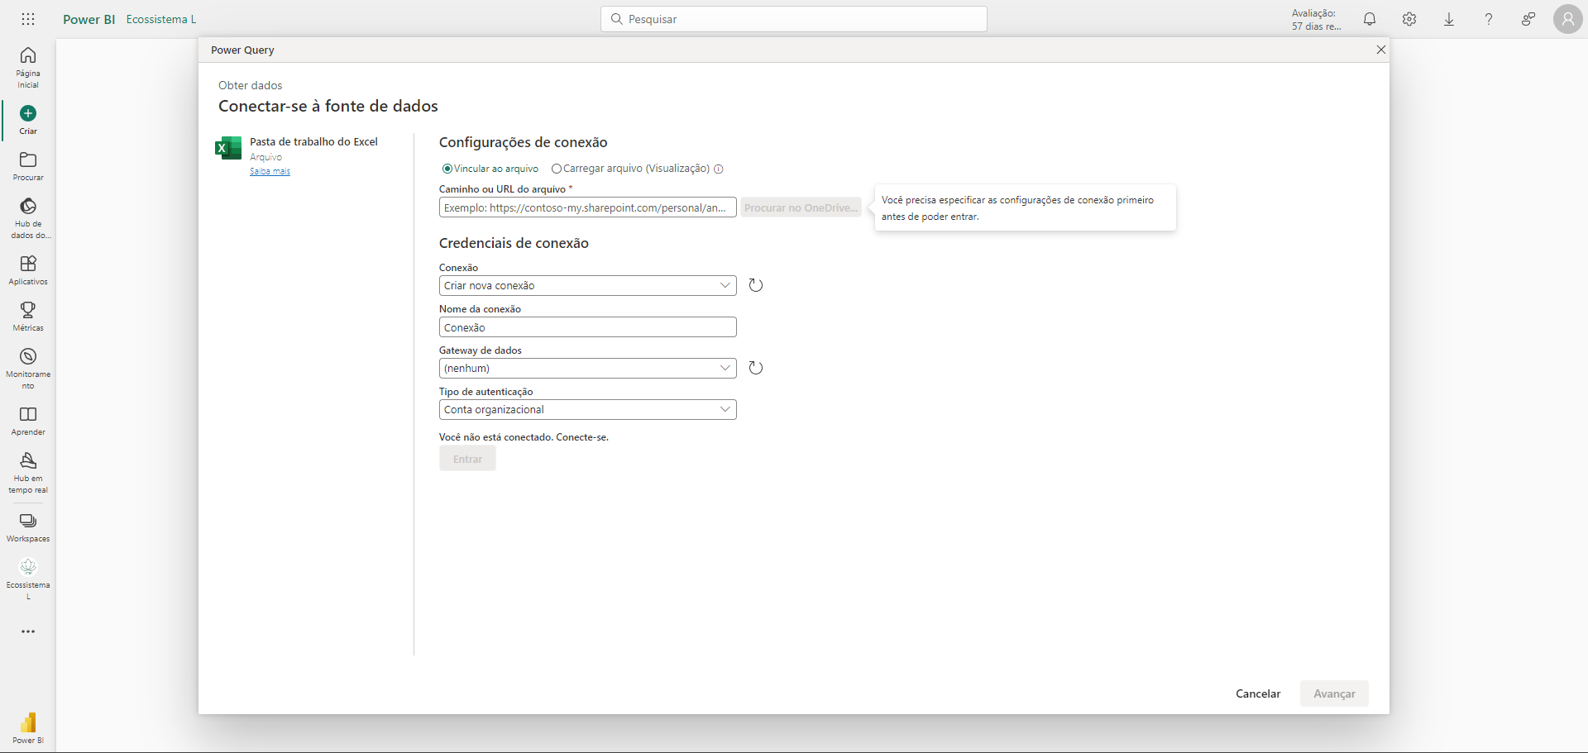Open Hub em tempo real
The width and height of the screenshot is (1588, 753).
coord(28,473)
